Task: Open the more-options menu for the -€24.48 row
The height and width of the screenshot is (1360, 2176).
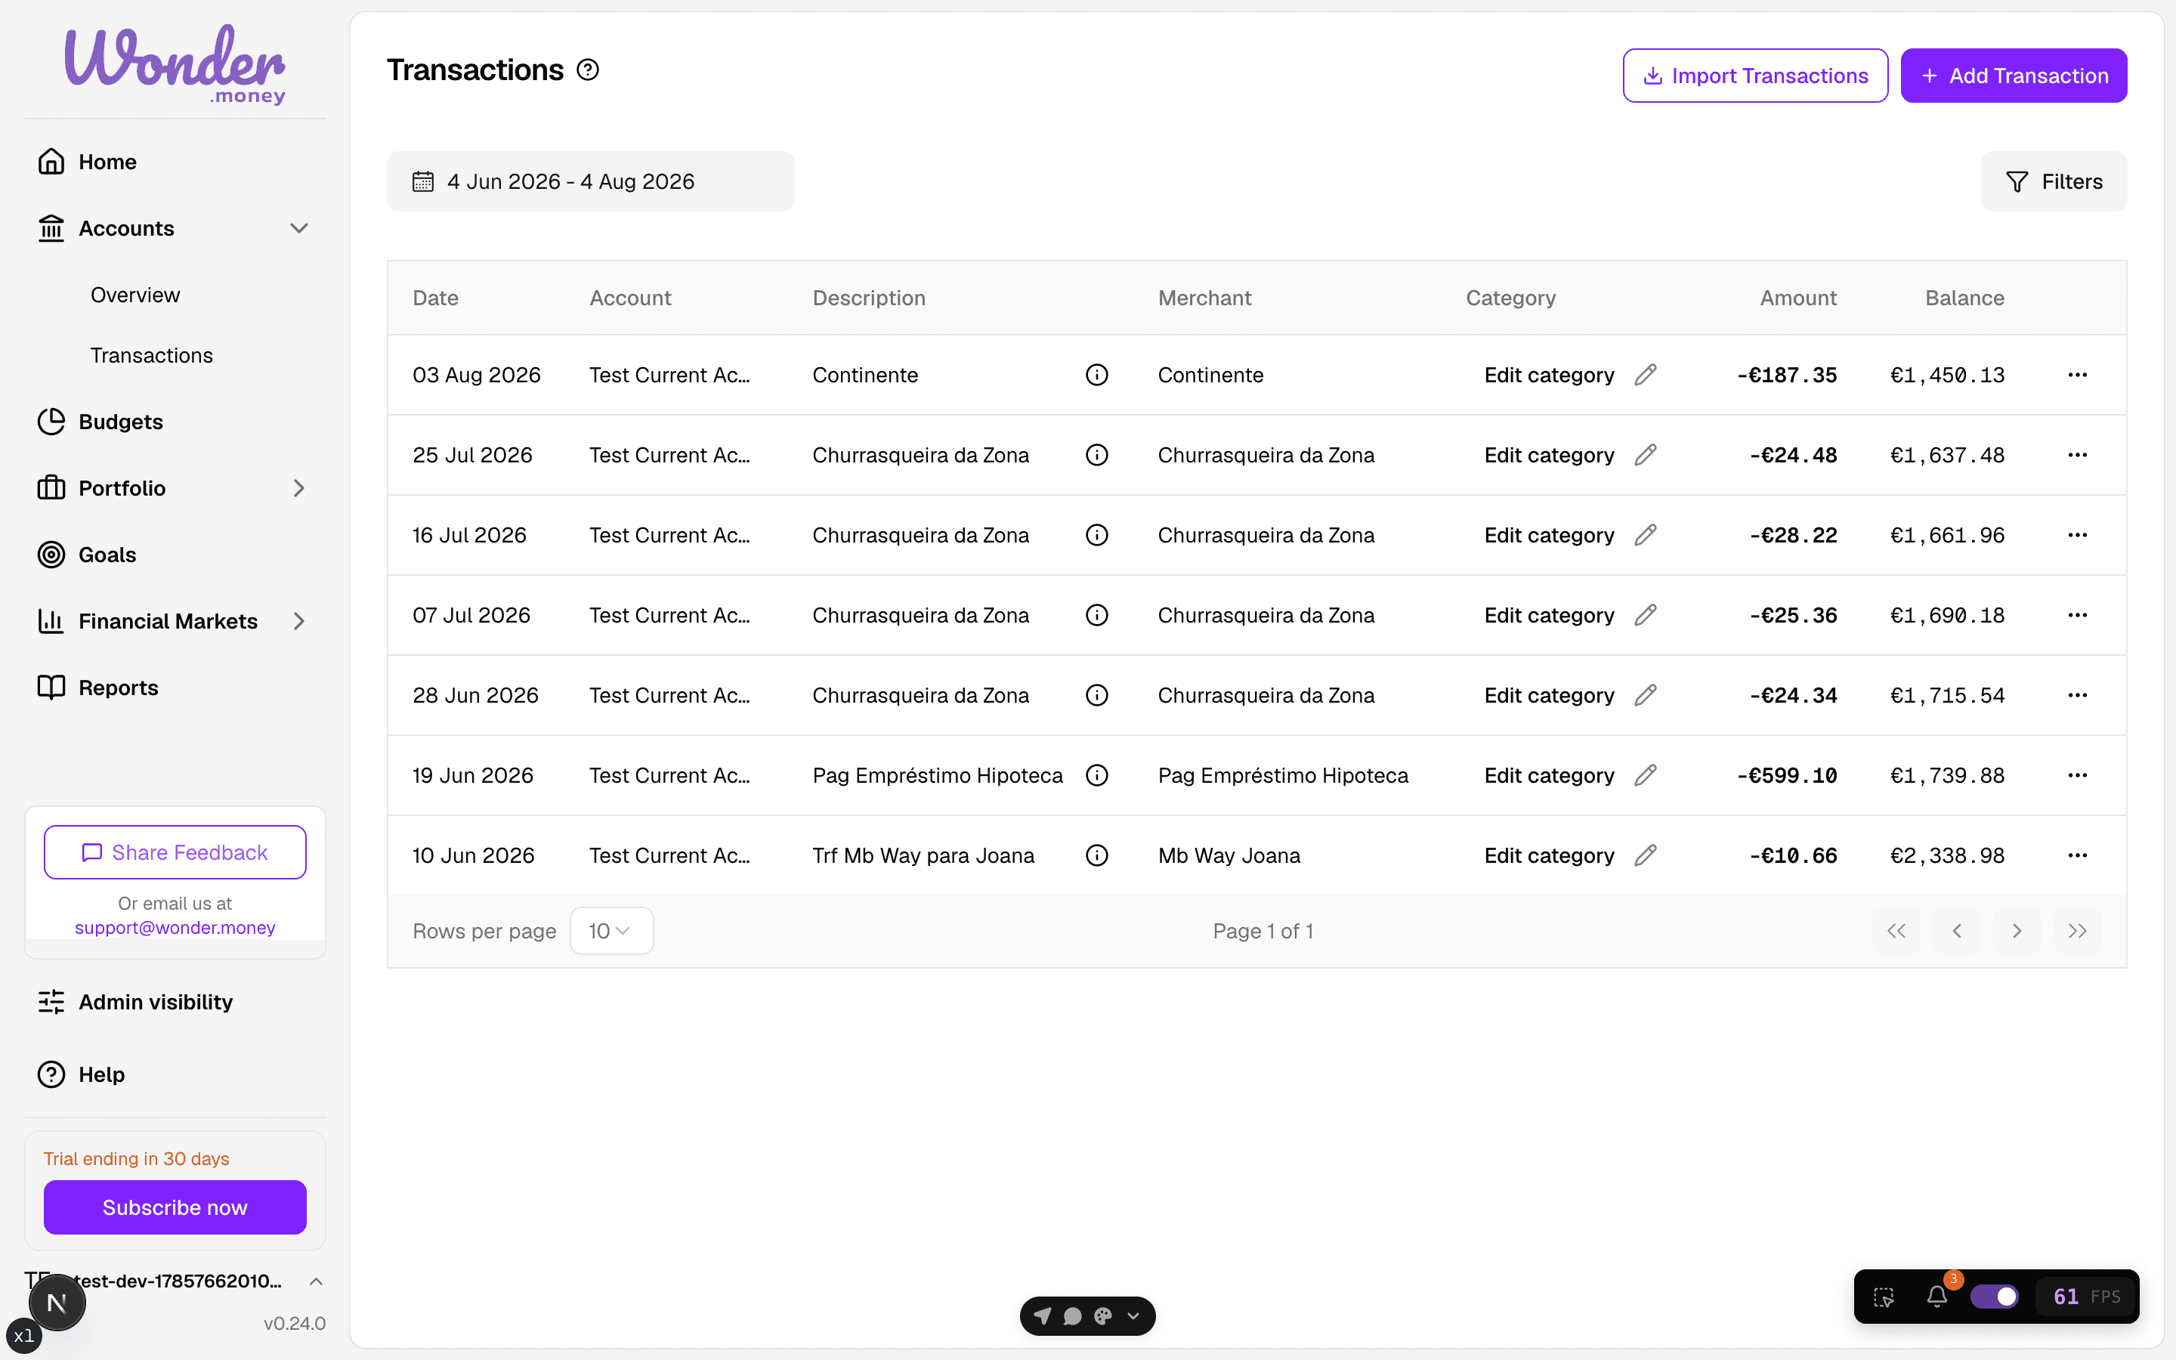Action: tap(2077, 455)
